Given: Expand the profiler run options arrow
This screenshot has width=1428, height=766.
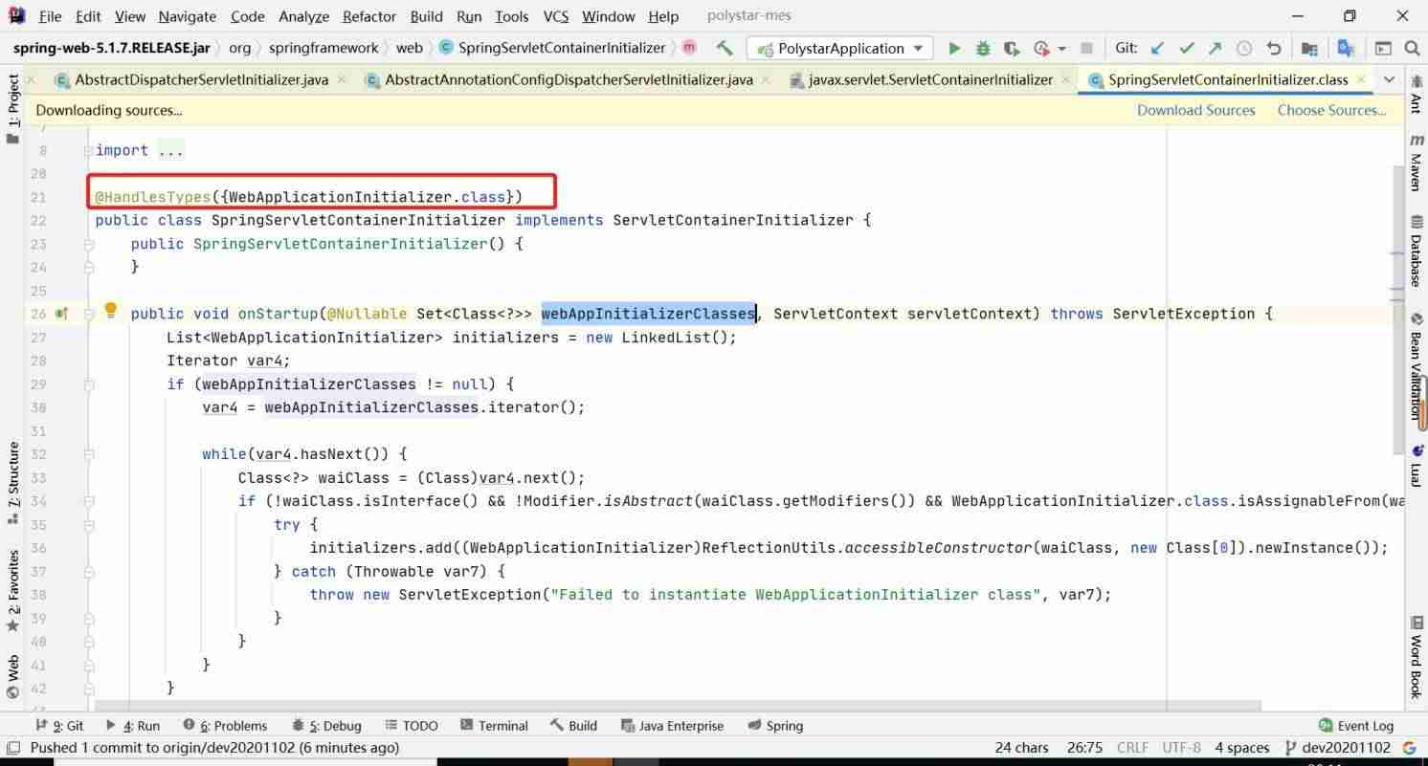Looking at the screenshot, I should pos(1061,48).
